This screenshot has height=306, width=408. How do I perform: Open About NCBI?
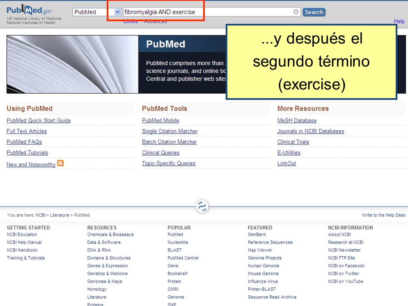(340, 235)
